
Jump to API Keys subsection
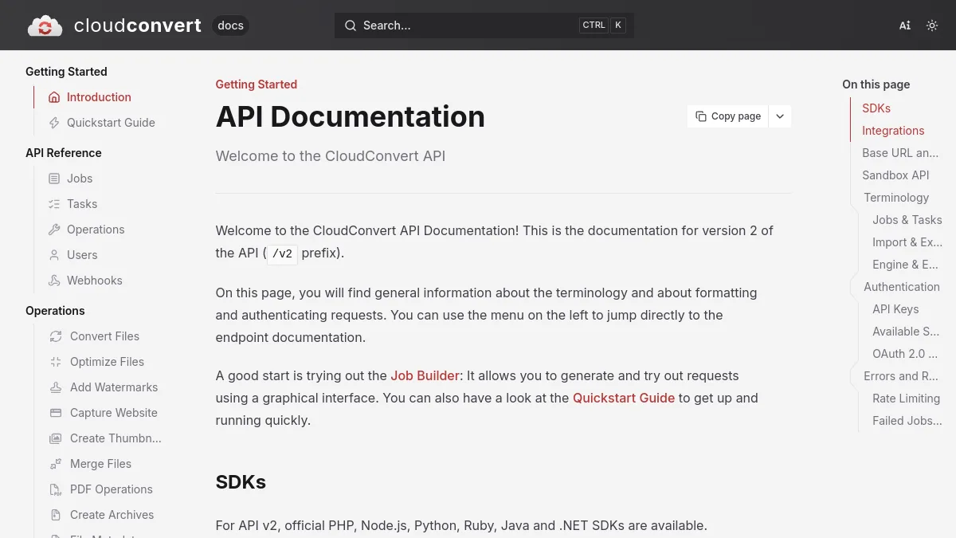click(x=895, y=309)
